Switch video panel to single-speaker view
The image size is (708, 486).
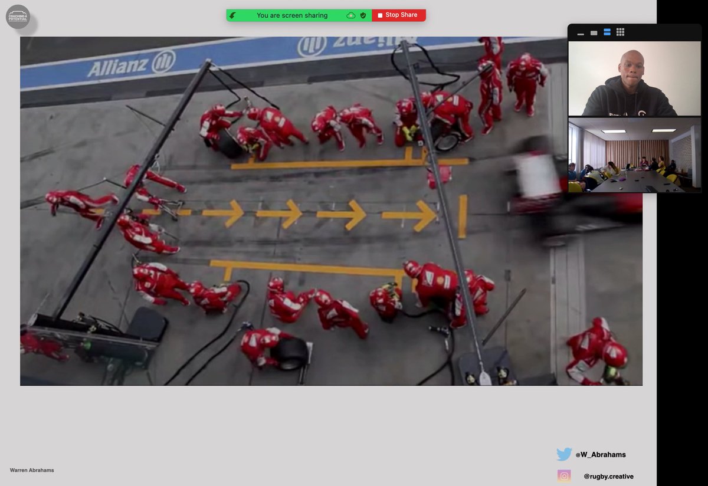tap(594, 33)
